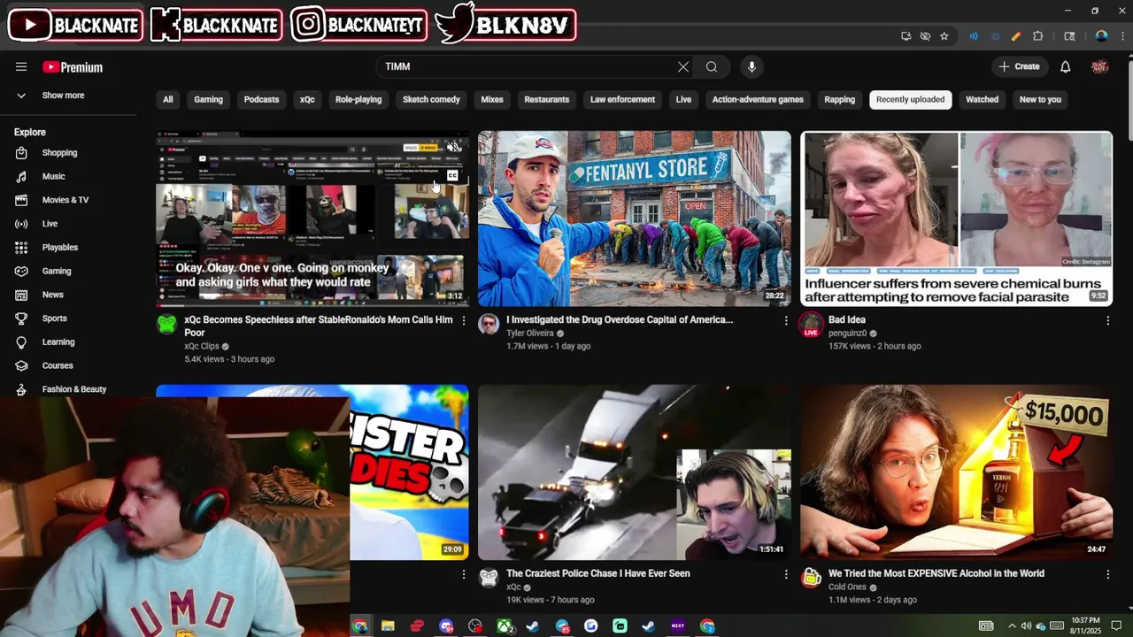Open I Investigated the Drug Overdose Capital title

coord(620,320)
